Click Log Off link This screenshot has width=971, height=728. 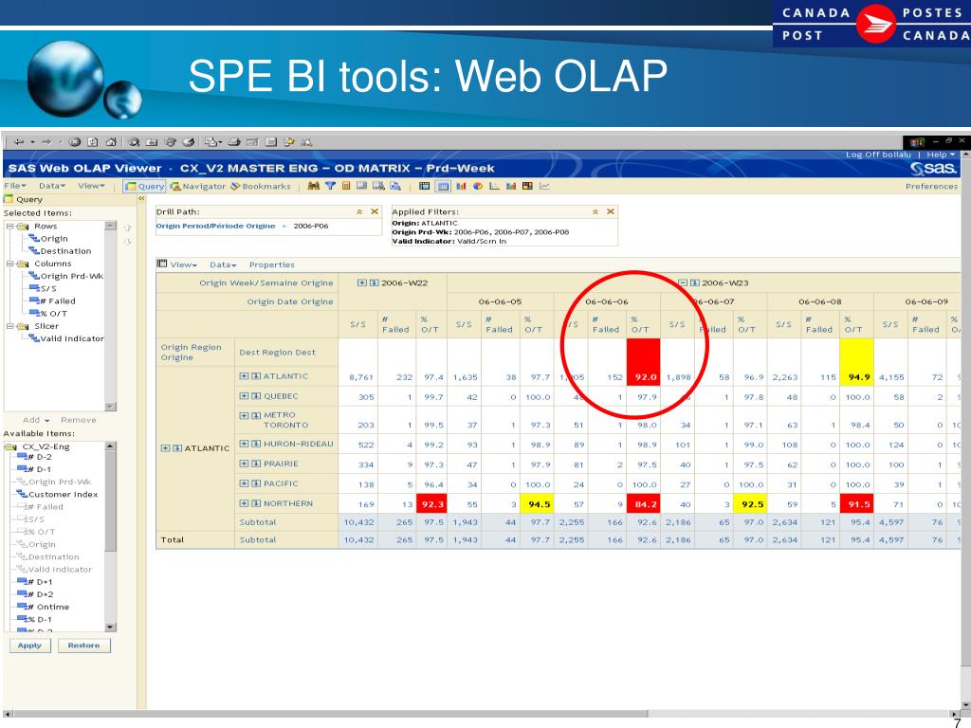878,155
